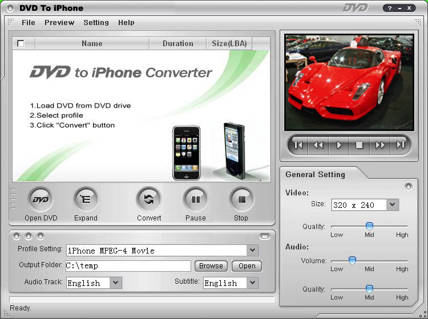Click the first round knob on profile panel

pyautogui.click(x=17, y=236)
